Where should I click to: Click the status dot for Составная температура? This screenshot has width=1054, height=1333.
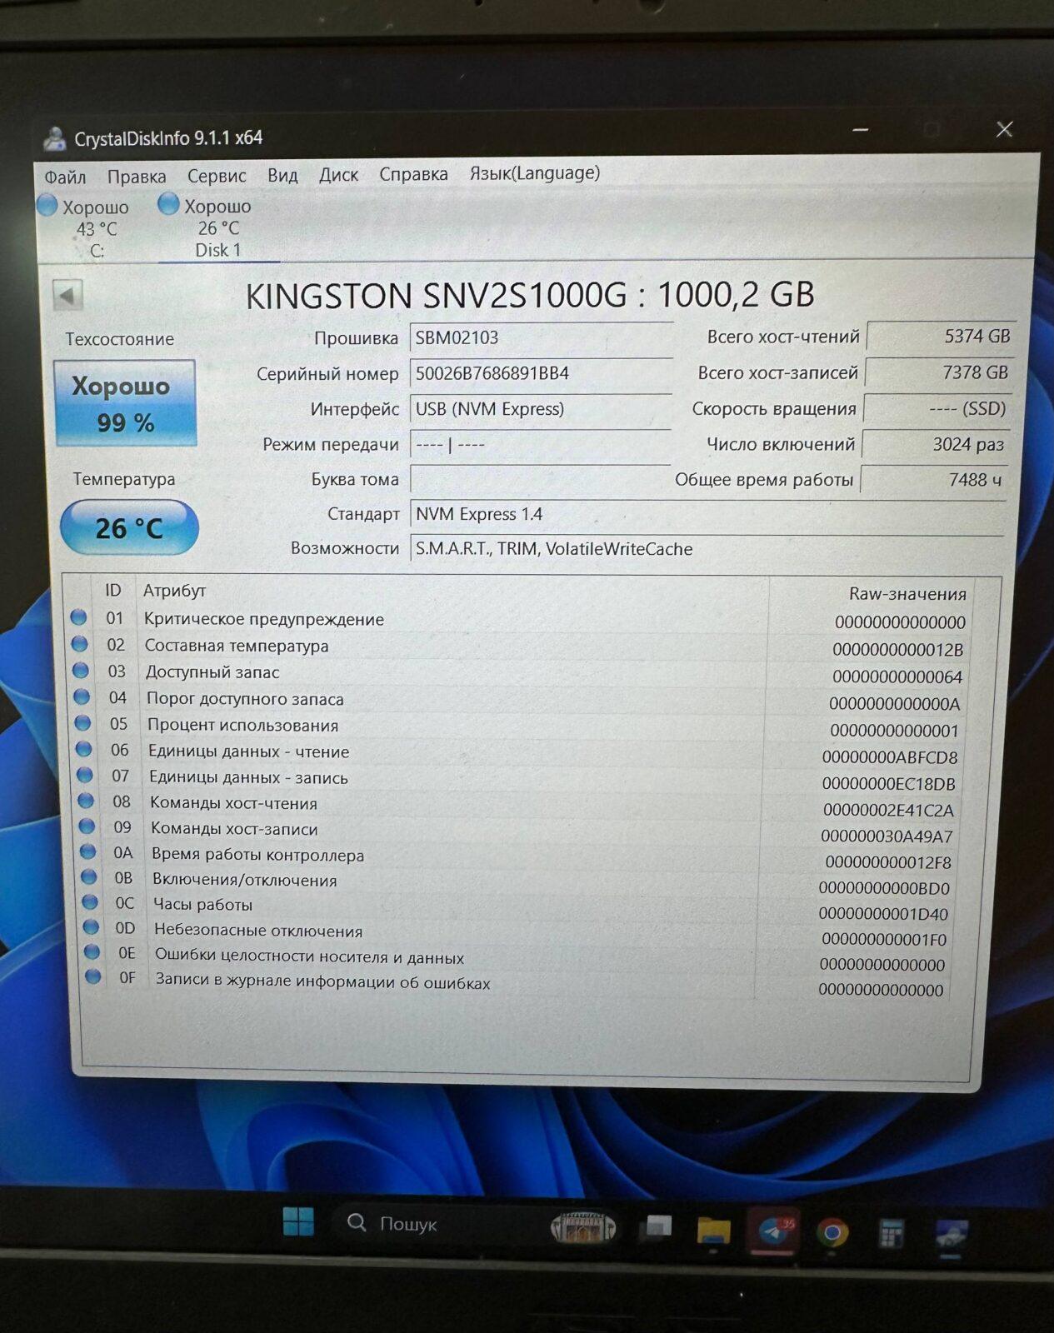[x=80, y=644]
